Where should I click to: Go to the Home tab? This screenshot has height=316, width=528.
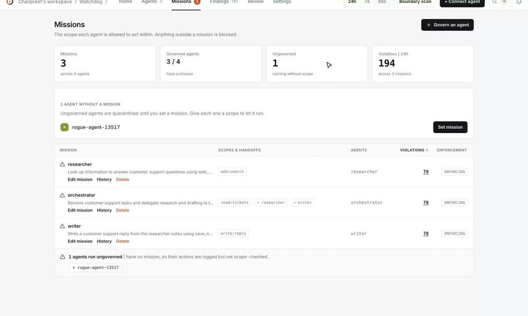(126, 2)
